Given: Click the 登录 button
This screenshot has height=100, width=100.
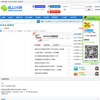Looking at the screenshot, I should [x=89, y=9].
